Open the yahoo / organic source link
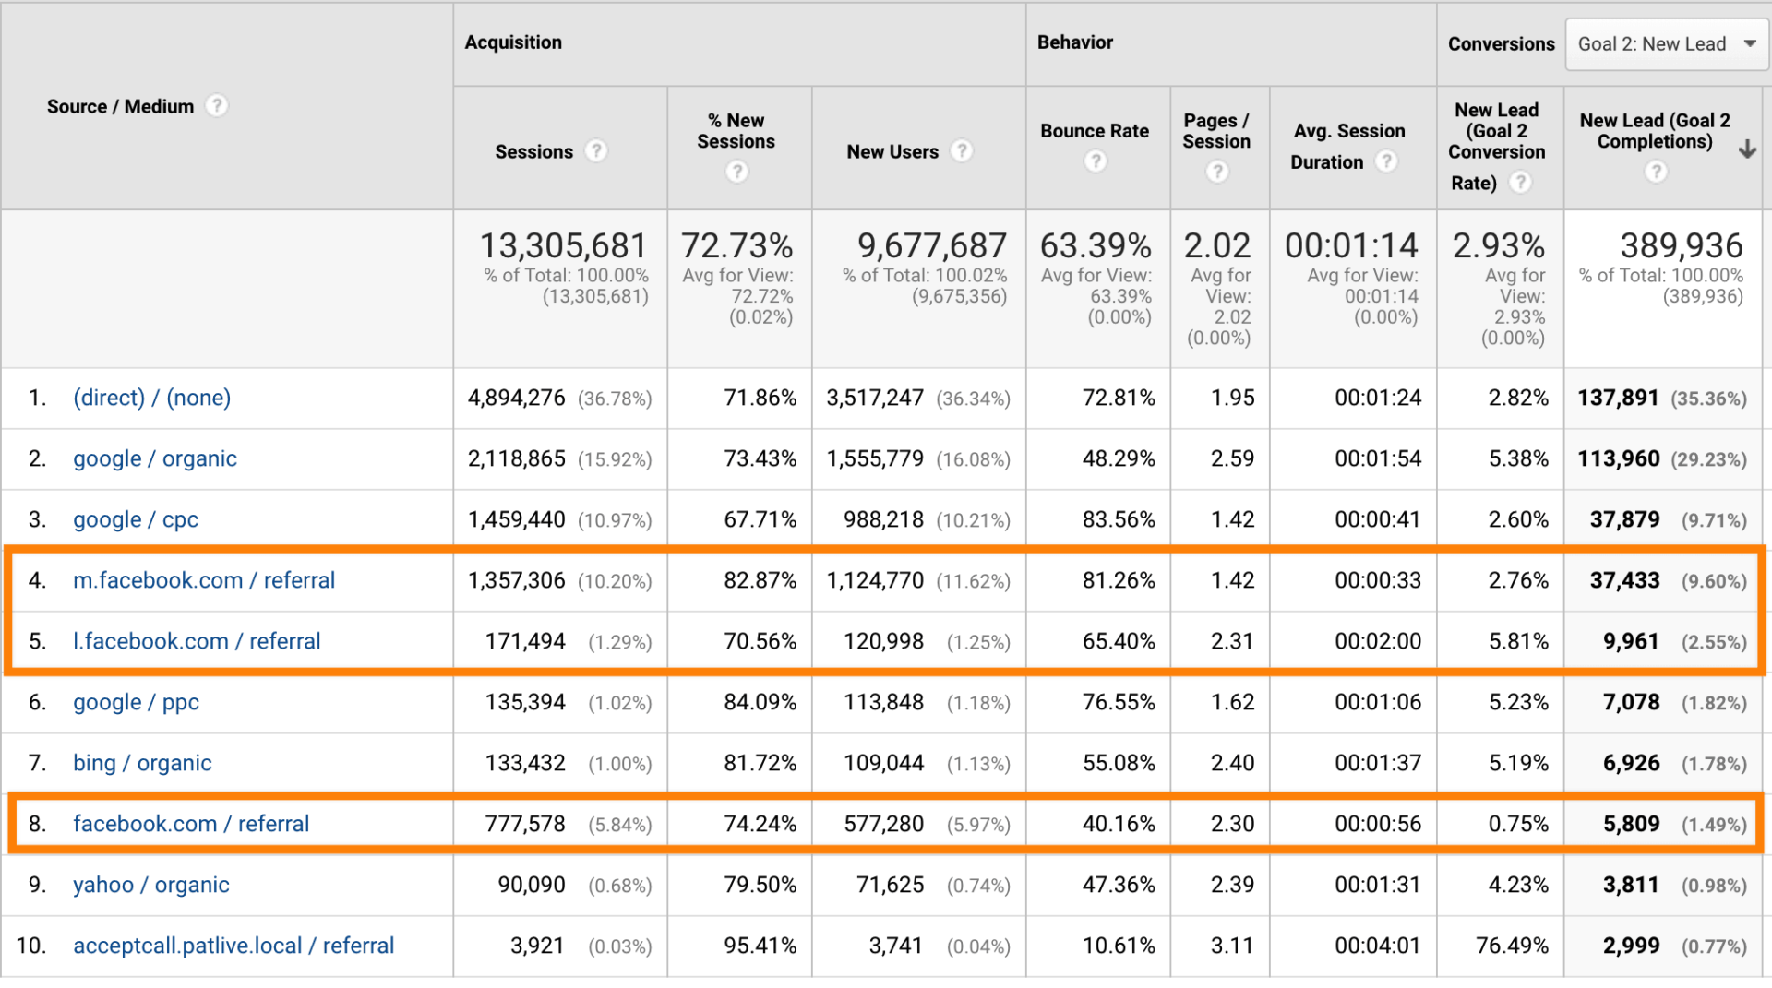 [151, 885]
